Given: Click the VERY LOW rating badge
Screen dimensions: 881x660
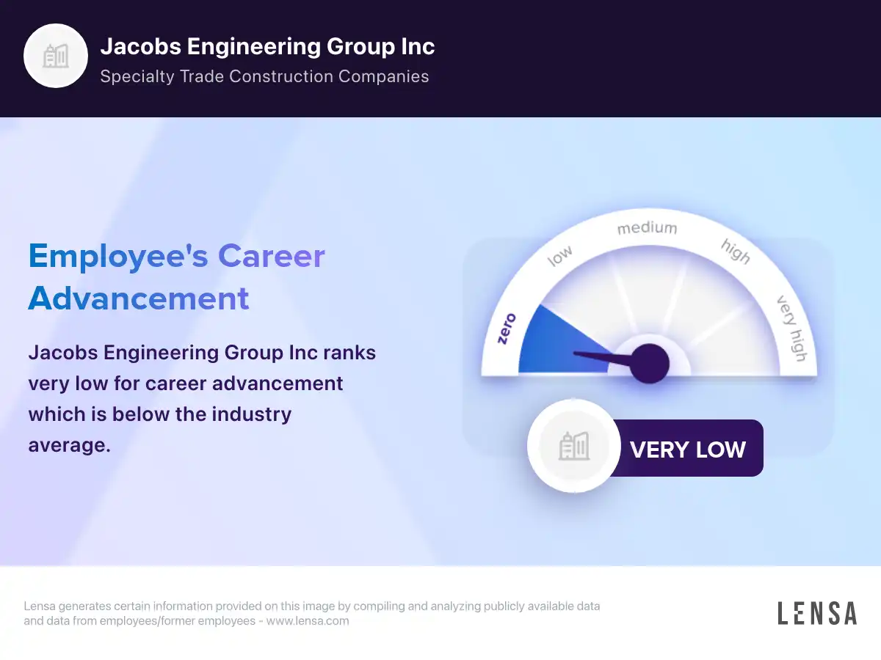Looking at the screenshot, I should coord(687,449).
